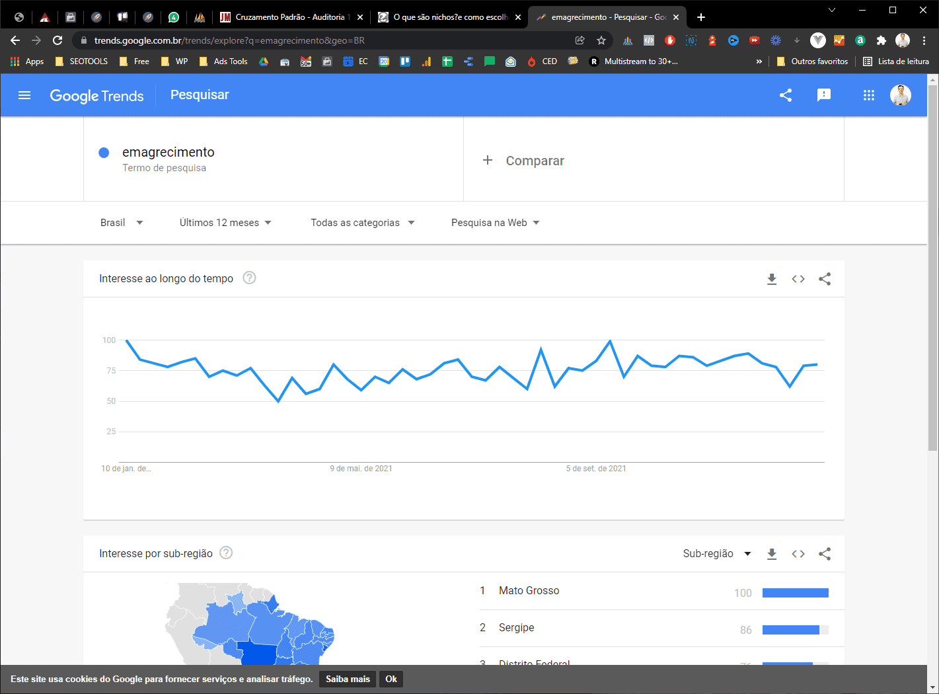Open the Lista de leitura panel
Viewport: 939px width, 694px height.
(x=895, y=61)
